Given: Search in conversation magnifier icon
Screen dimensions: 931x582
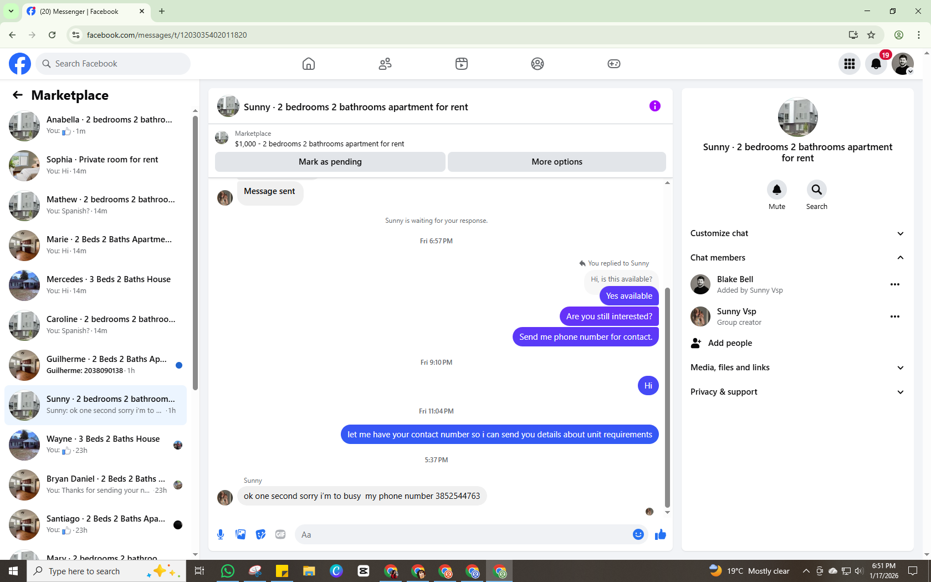Looking at the screenshot, I should (x=817, y=190).
